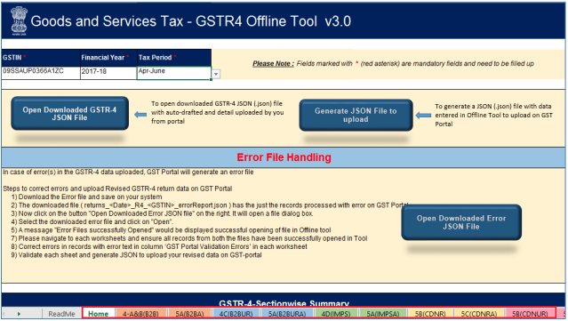Click the arrow pointing to Open Downloaded GSTR-4 button
Screen dimensions: 568x321
[x=140, y=115]
